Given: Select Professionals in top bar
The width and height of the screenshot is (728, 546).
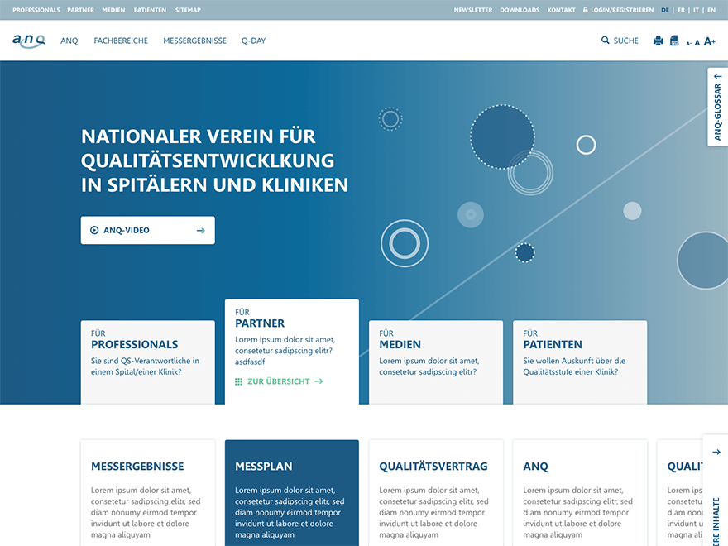Looking at the screenshot, I should click(x=36, y=10).
